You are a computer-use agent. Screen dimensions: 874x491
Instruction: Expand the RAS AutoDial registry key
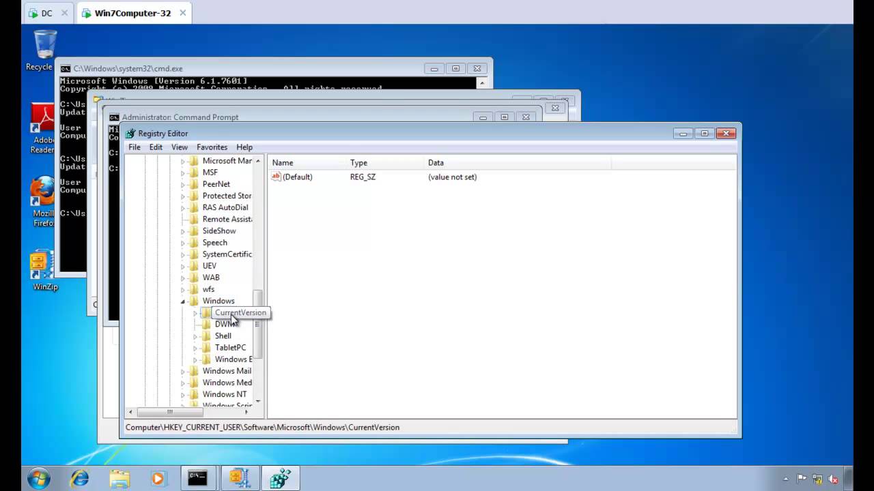pos(183,208)
